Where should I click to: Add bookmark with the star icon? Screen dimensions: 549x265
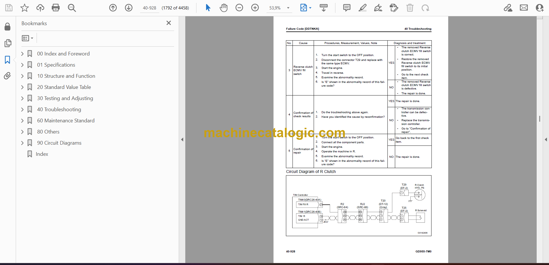pyautogui.click(x=25, y=8)
